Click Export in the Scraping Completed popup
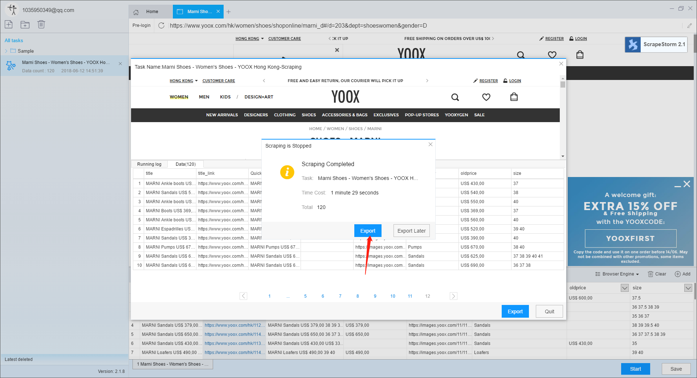This screenshot has width=697, height=378. click(368, 231)
